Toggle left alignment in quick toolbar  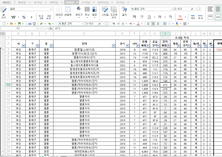148,24
